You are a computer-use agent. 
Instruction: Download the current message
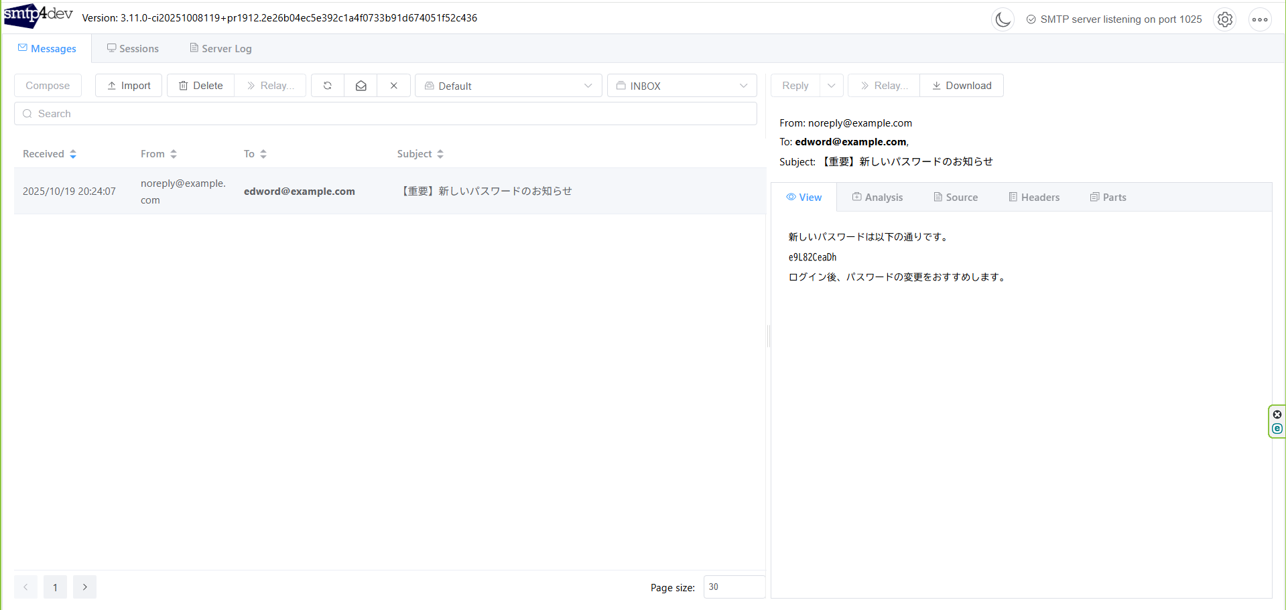click(x=962, y=86)
